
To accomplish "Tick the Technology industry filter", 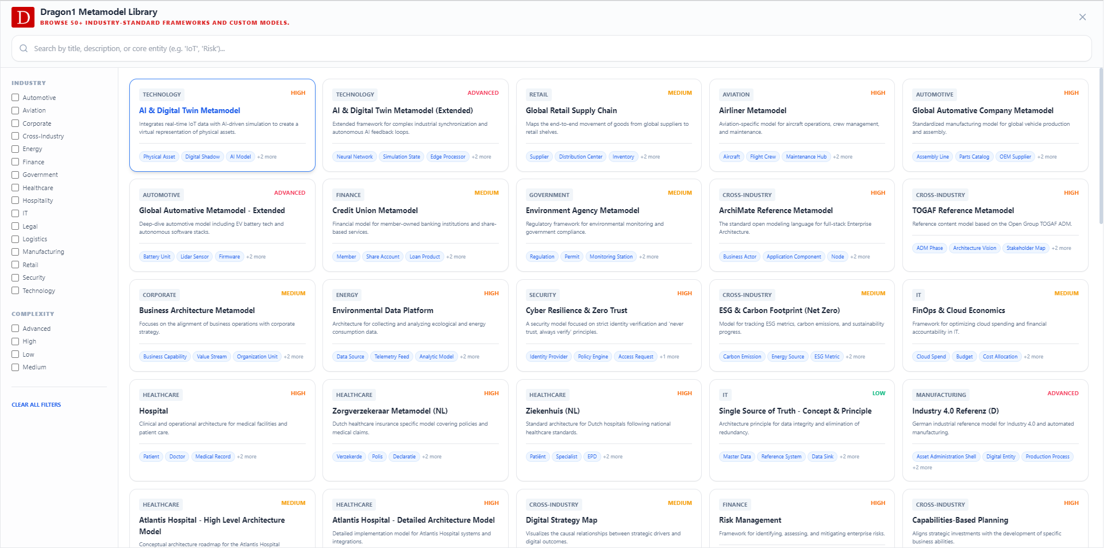I will click(x=16, y=291).
